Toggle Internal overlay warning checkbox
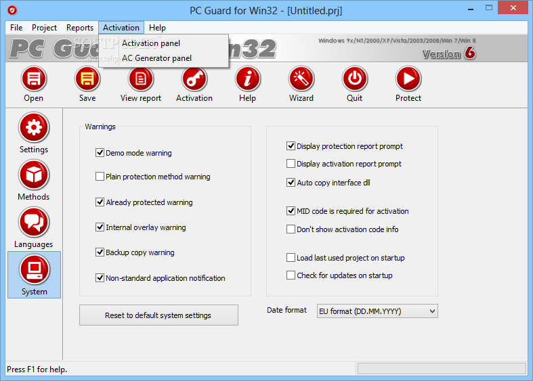Screen dimensions: 533x381 coord(100,227)
